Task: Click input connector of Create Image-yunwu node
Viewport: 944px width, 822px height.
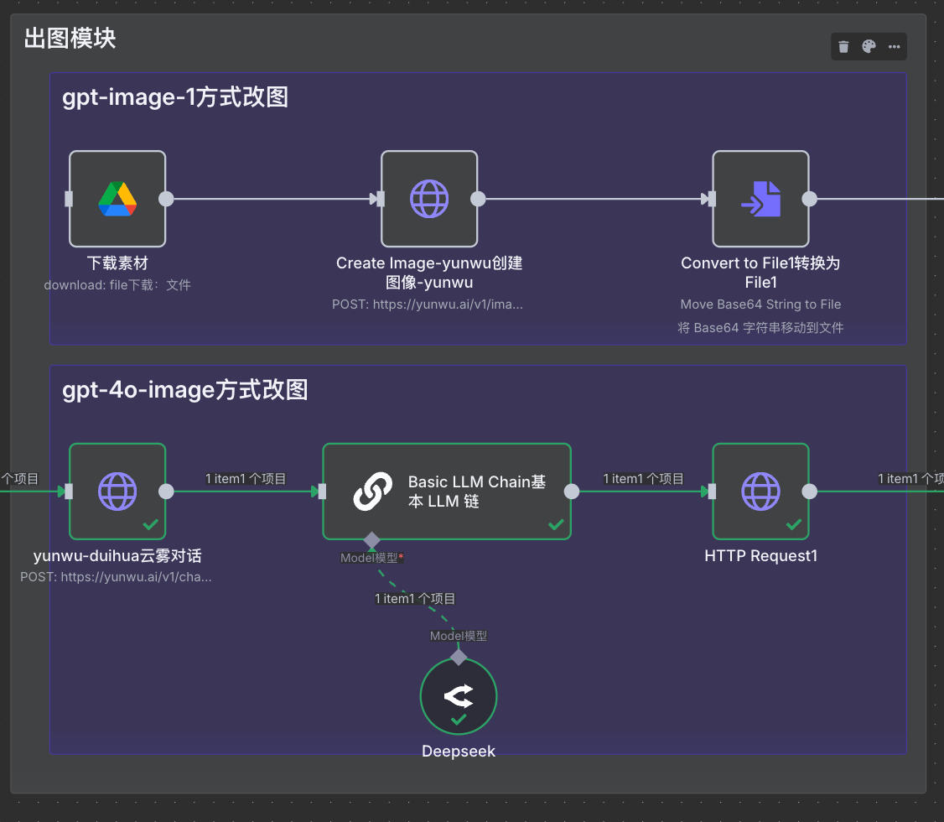Action: coord(381,199)
